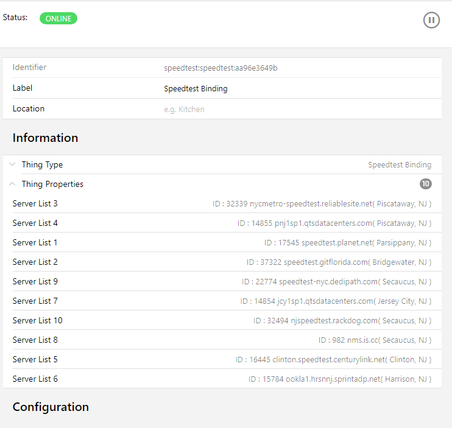Click the Location input field
Screen dimensions: 452x428
(x=298, y=109)
